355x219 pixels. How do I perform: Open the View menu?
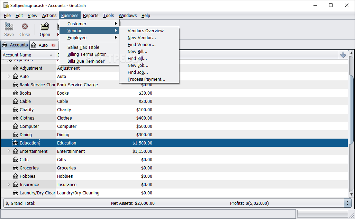click(33, 15)
